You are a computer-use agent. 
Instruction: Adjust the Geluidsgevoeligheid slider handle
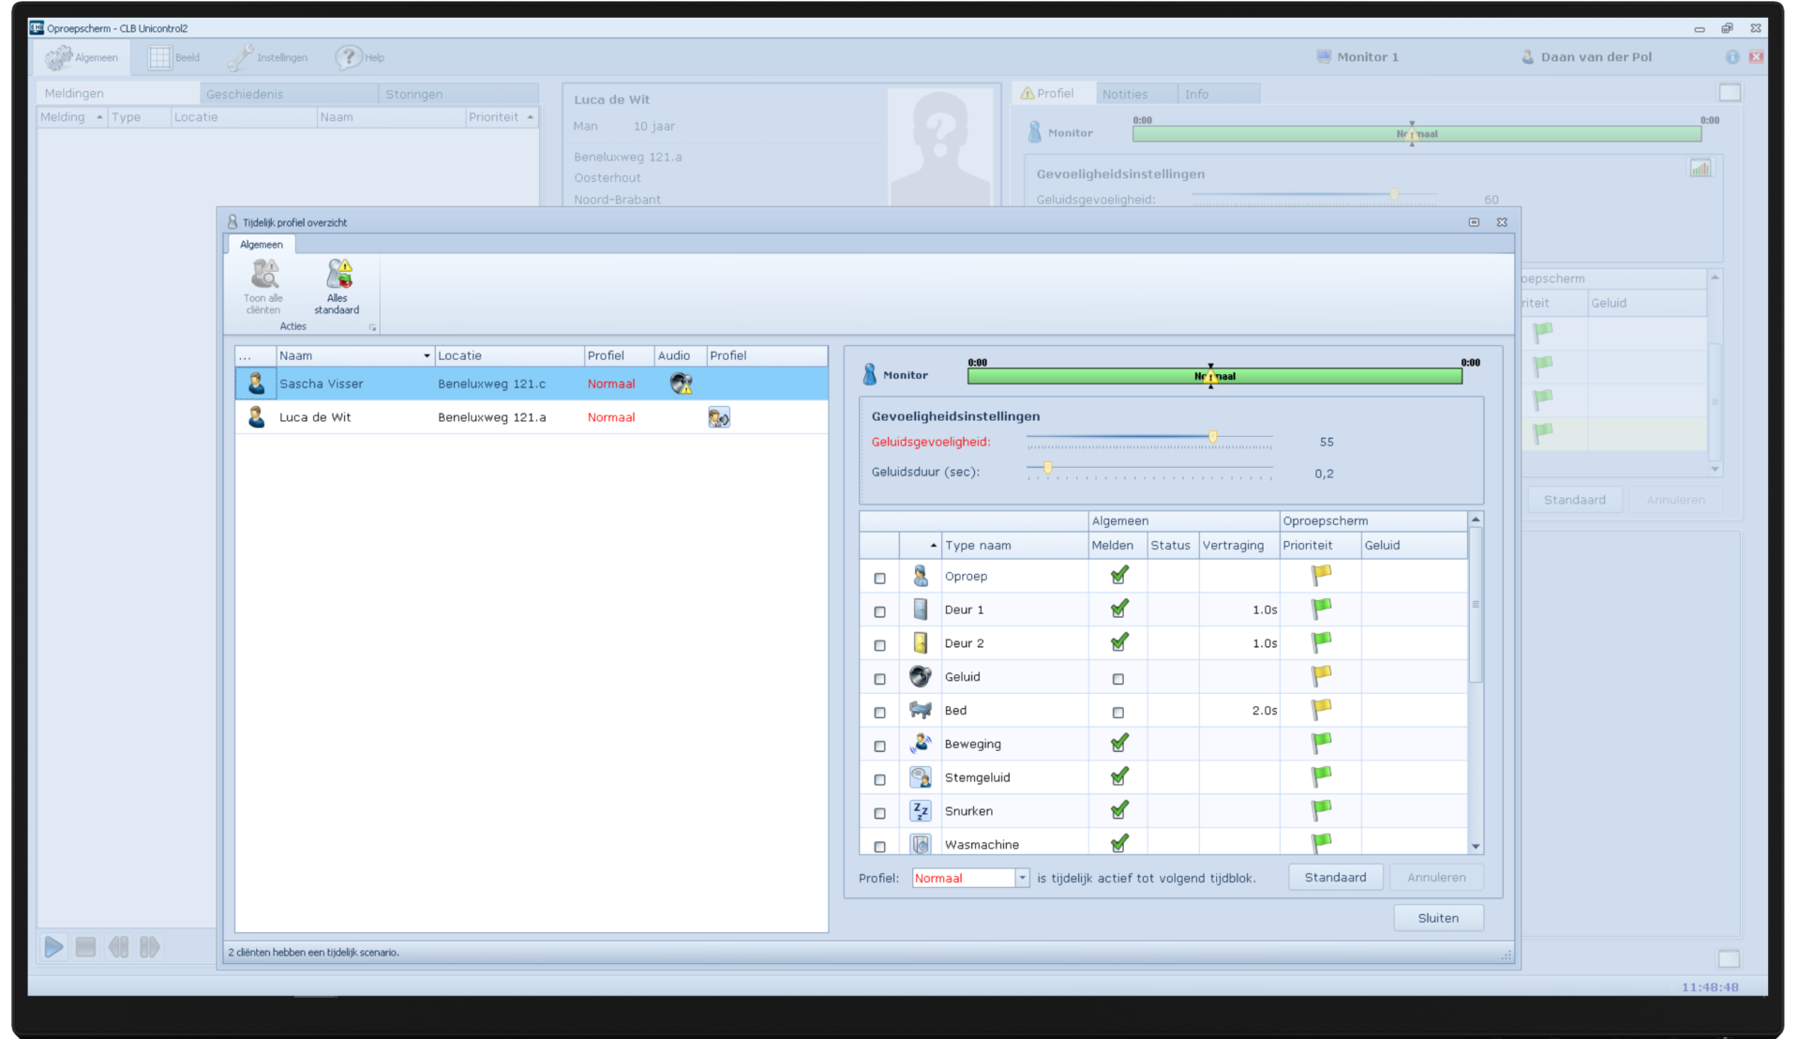tap(1212, 437)
